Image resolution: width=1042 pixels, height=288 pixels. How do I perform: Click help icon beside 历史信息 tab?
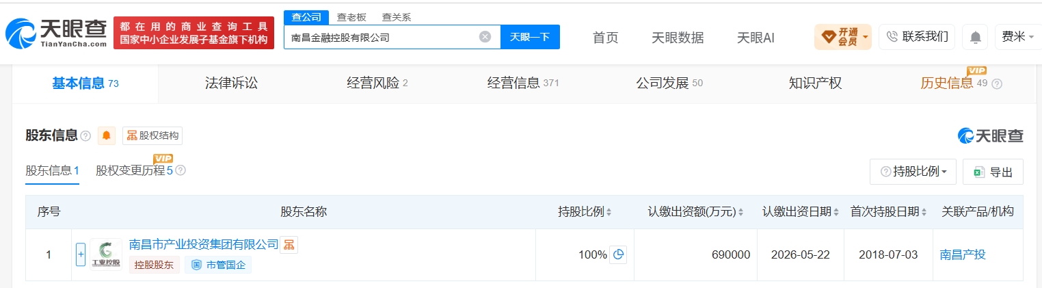pyautogui.click(x=997, y=83)
